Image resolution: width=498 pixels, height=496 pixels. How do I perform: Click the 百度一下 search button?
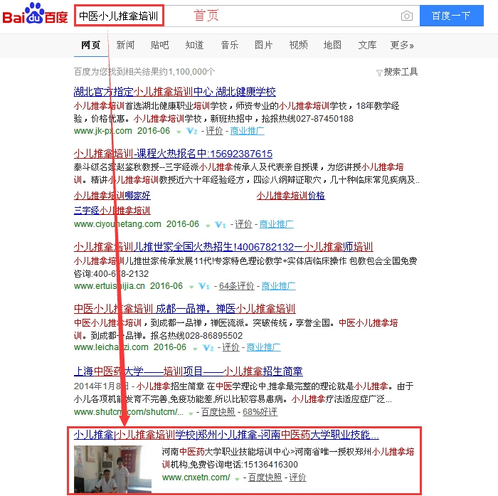[451, 16]
